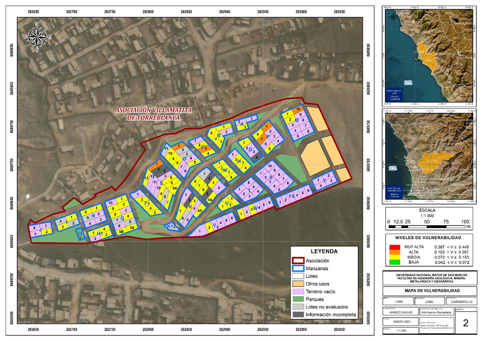This screenshot has height=341, width=482.
Task: Click block X label on the map
Action: (x=293, y=196)
